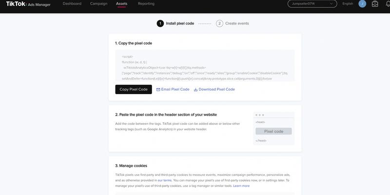Click the '1. Copy the pixel code' heading

pyautogui.click(x=134, y=43)
